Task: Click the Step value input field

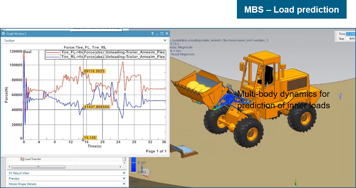Action: pyautogui.click(x=350, y=38)
